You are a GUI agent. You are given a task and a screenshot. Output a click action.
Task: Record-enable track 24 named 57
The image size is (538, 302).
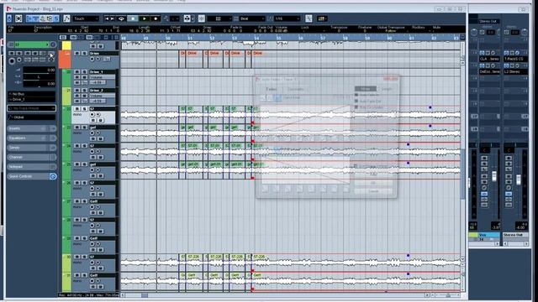(92, 151)
